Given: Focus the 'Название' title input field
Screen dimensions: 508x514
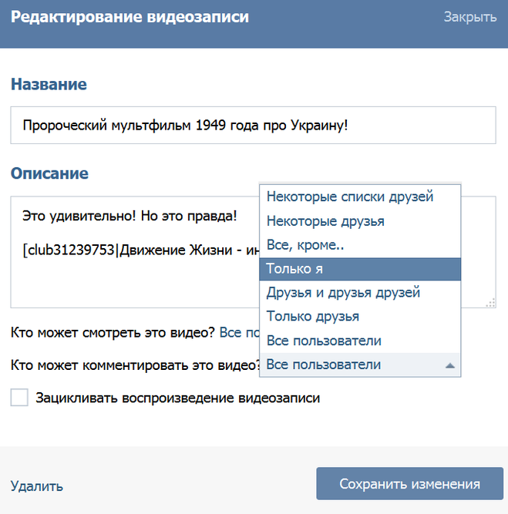Looking at the screenshot, I should (253, 125).
